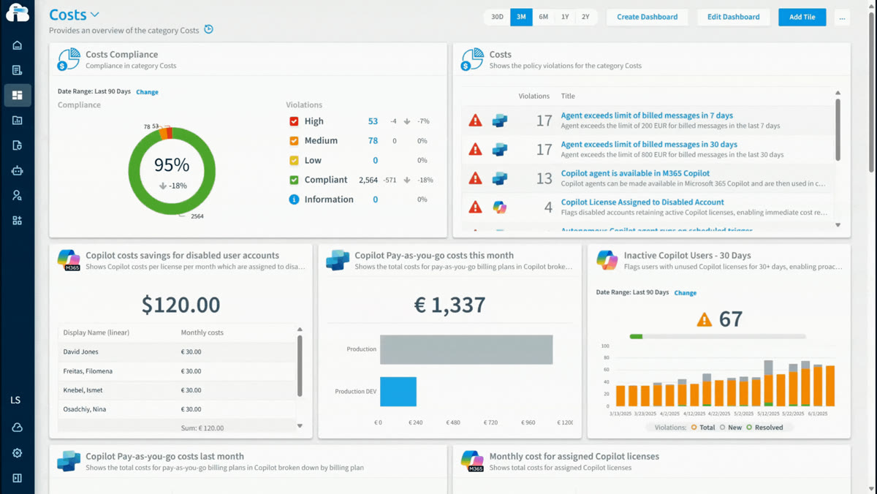
Task: Open the settings gear in sidebar
Action: pos(17,453)
